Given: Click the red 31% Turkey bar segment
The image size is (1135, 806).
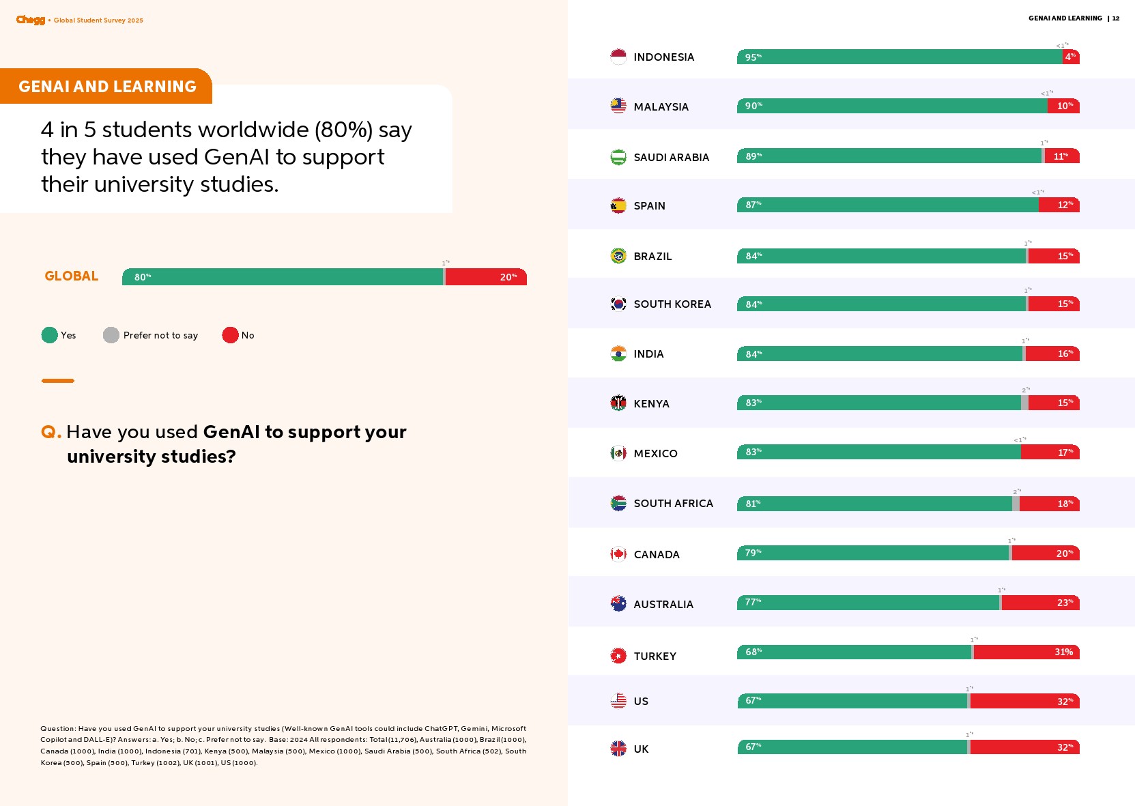Looking at the screenshot, I should 1026,652.
